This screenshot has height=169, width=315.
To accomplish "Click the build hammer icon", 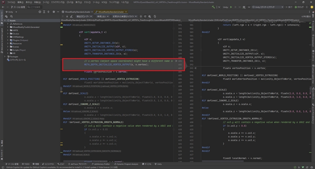I will point(213,7).
